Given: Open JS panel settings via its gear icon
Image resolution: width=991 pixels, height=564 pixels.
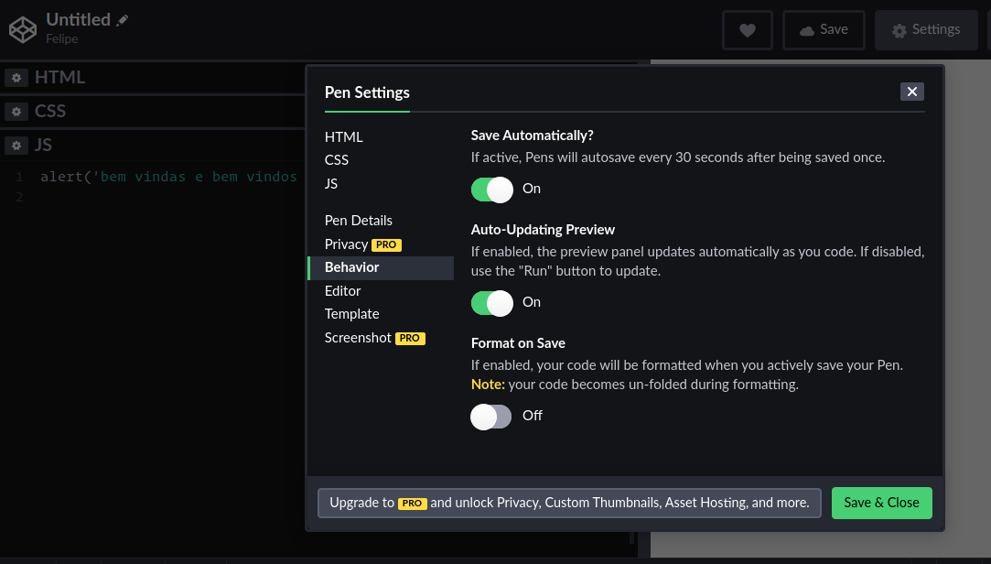Looking at the screenshot, I should click(x=16, y=145).
